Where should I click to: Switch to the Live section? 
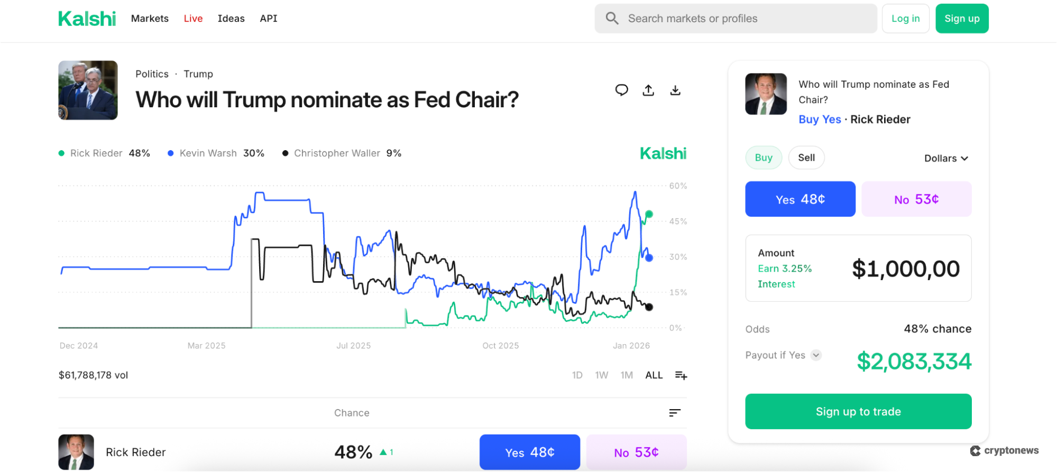coord(193,18)
